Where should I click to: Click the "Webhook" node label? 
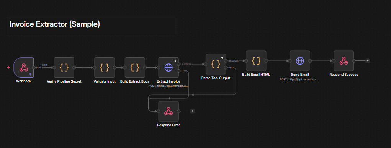[24, 81]
